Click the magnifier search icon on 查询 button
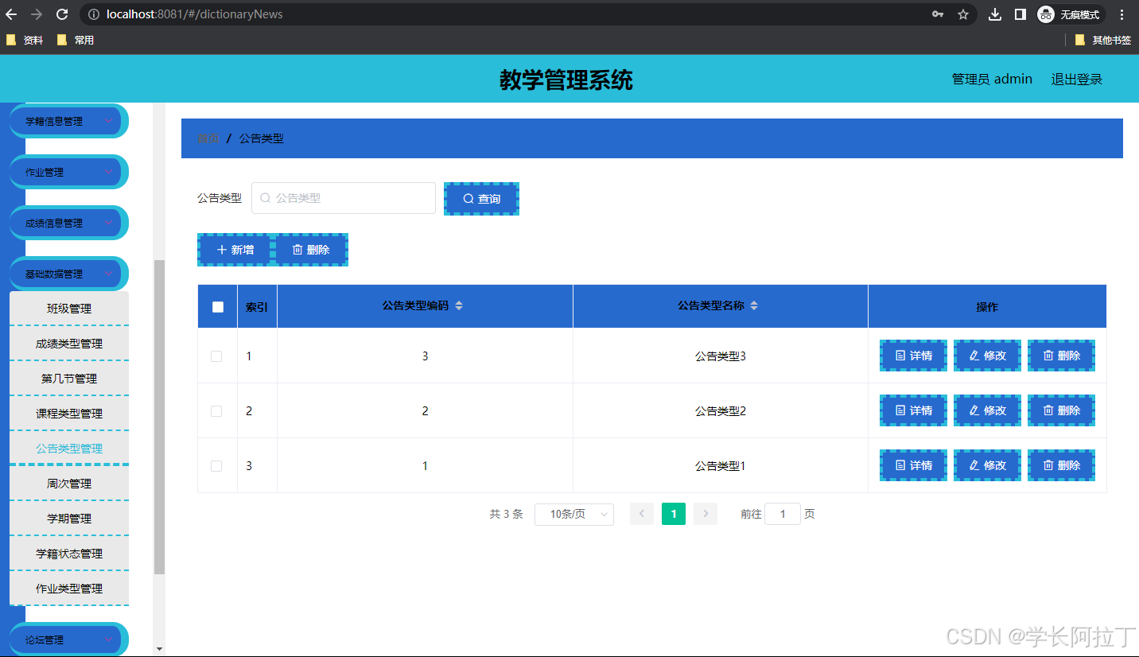This screenshot has height=657, width=1139. (468, 198)
